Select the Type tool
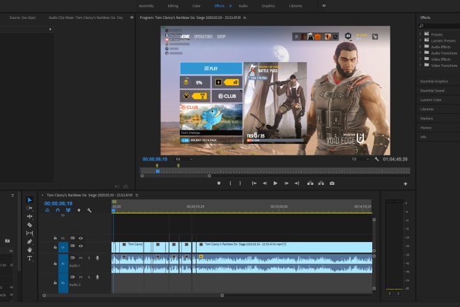460x307 pixels. coord(29,258)
